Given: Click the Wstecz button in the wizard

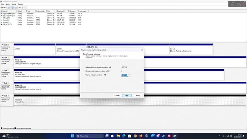Looking at the screenshot, I should tap(117, 95).
